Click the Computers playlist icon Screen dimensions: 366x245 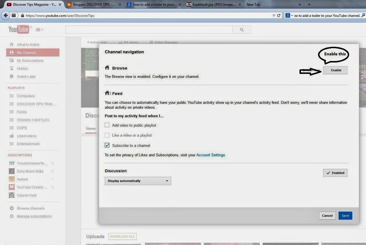point(12,96)
